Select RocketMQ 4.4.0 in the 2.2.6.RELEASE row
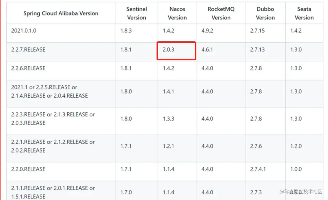 [x=221, y=70]
